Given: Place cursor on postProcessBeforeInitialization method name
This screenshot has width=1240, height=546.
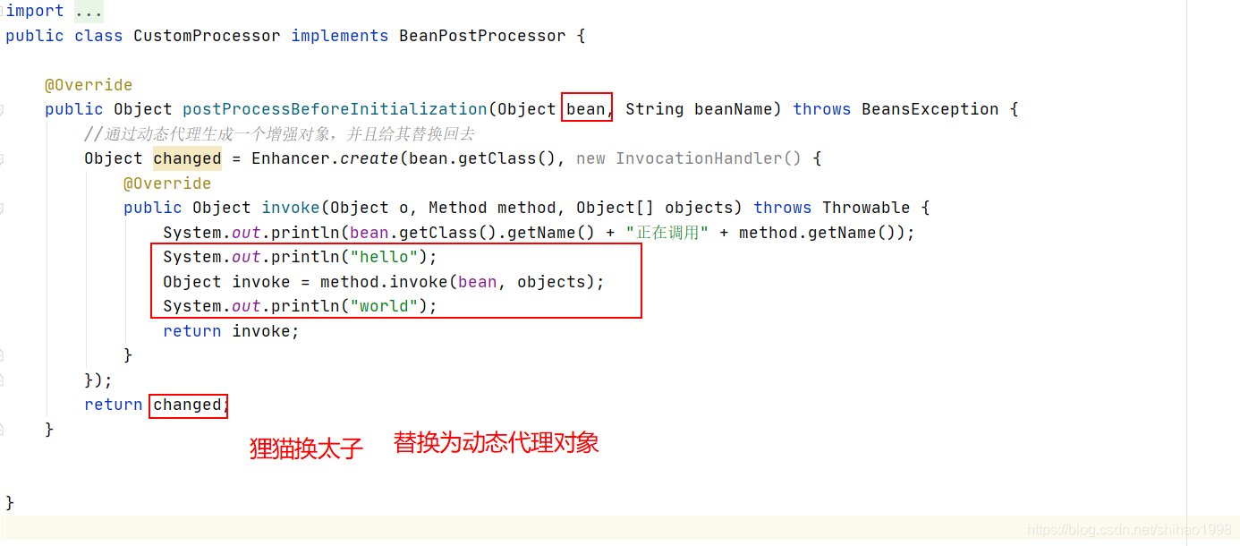Looking at the screenshot, I should [x=335, y=109].
